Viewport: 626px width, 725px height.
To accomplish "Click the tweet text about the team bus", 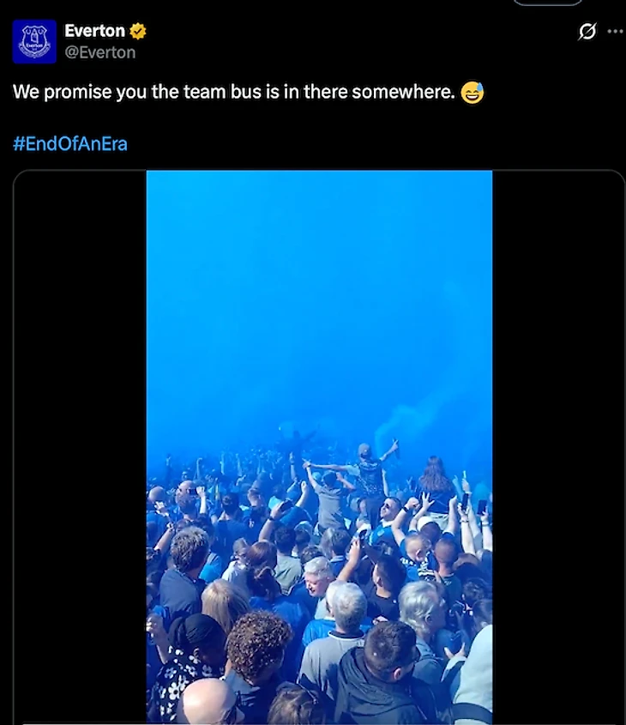I will tap(233, 92).
